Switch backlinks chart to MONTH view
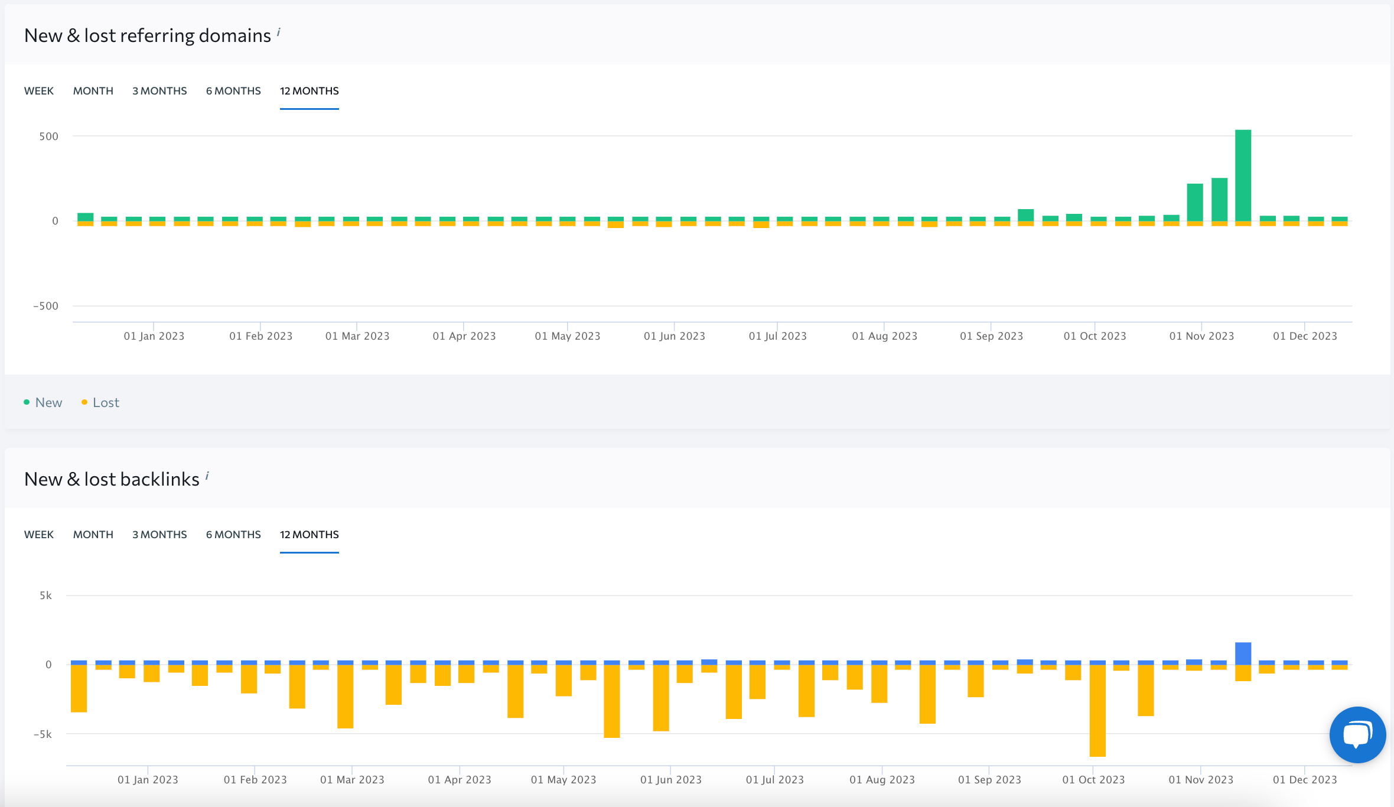1394x807 pixels. [x=93, y=534]
